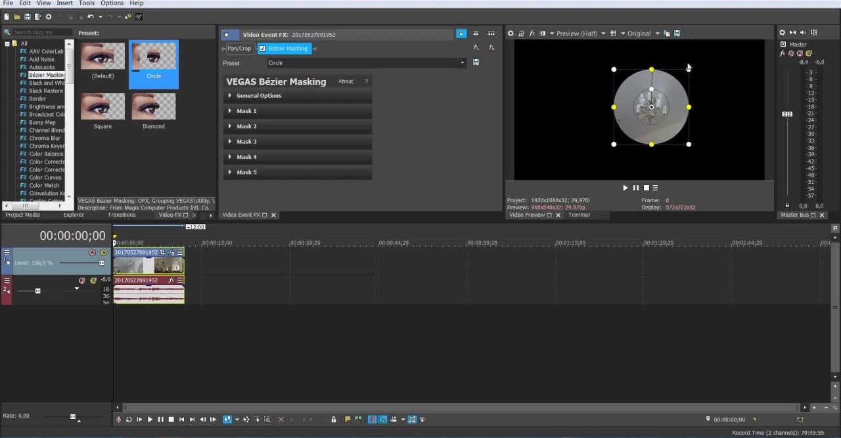Open the File menu
The width and height of the screenshot is (841, 438).
click(8, 3)
